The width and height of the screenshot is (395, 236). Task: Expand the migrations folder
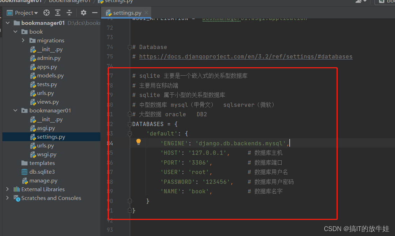tap(23, 40)
